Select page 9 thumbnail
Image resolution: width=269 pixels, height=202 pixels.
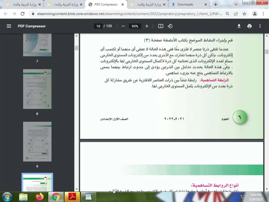(x=37, y=142)
